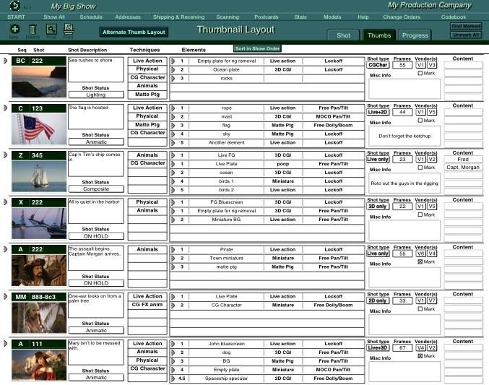Click the arrow beside the rope element row

tap(173, 108)
